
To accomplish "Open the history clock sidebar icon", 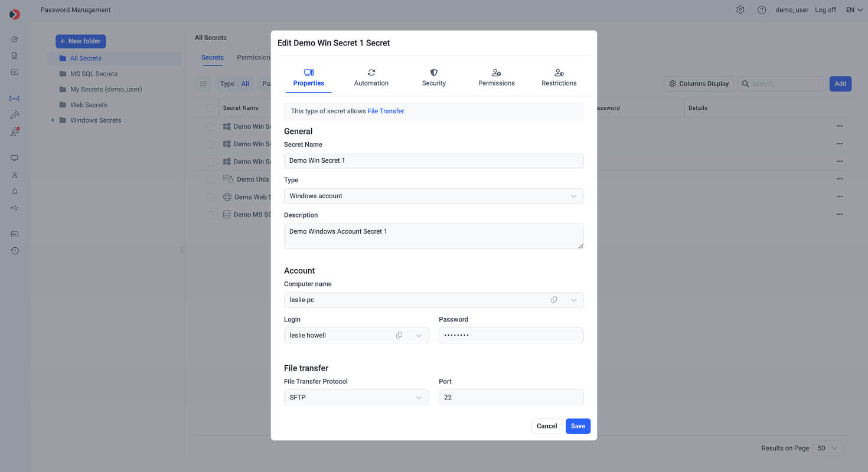I will click(15, 251).
